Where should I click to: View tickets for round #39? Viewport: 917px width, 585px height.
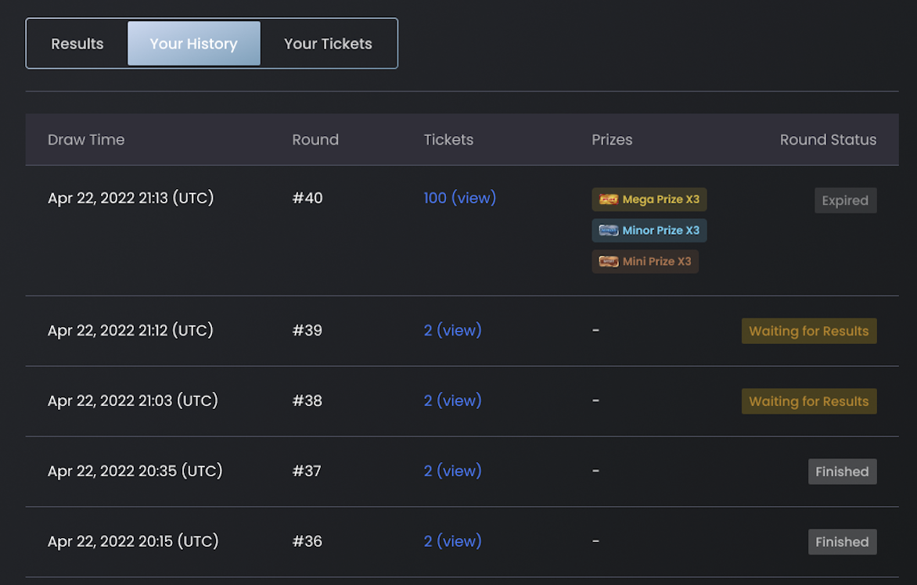452,330
